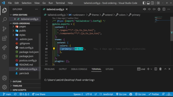Click the editor minimap
The height and width of the screenshot is (97, 173).
click(162, 20)
